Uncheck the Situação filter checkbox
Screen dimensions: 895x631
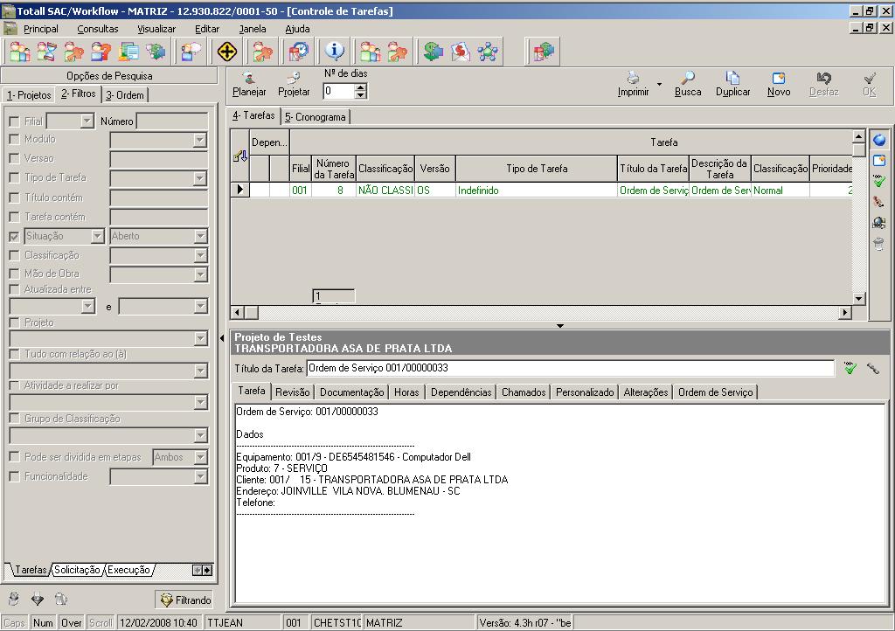(x=15, y=236)
